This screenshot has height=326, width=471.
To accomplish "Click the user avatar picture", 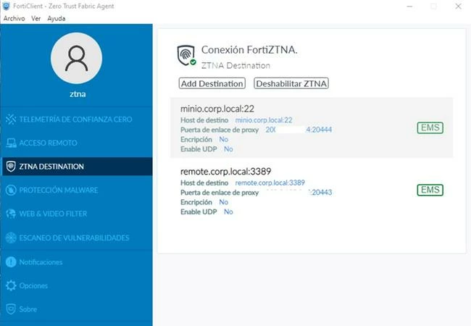I will [77, 58].
